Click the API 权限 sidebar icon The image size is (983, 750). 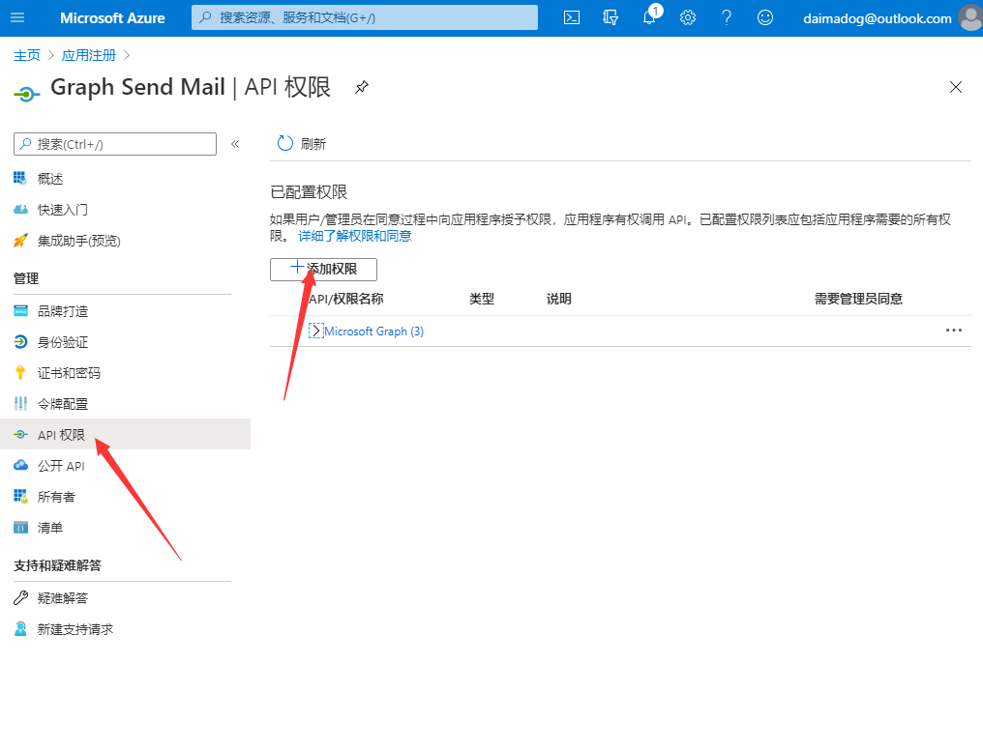tap(20, 435)
